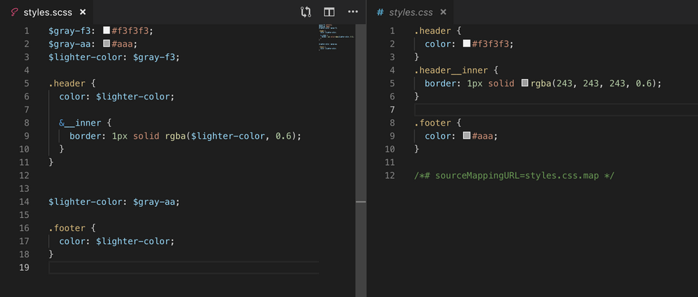Image resolution: width=698 pixels, height=297 pixels.
Task: Click the &__inner selector in styles.scss
Action: point(80,123)
